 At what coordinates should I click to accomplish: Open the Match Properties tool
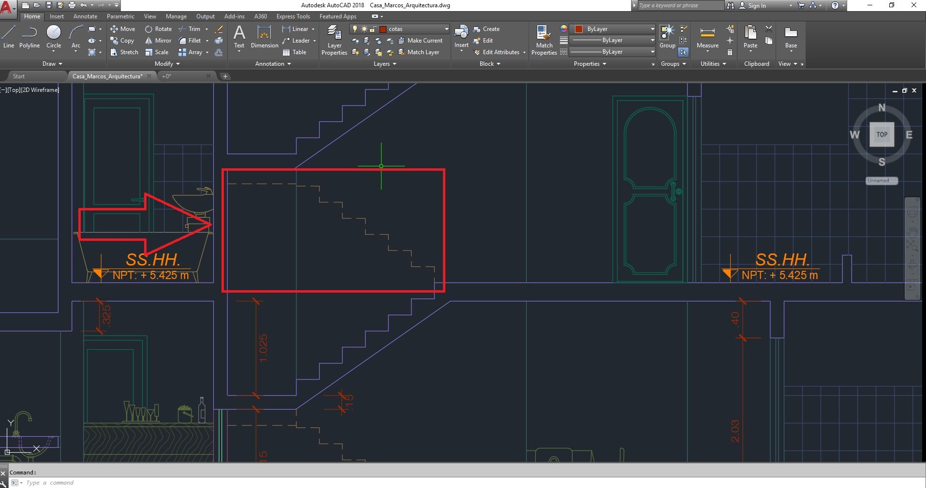click(544, 41)
